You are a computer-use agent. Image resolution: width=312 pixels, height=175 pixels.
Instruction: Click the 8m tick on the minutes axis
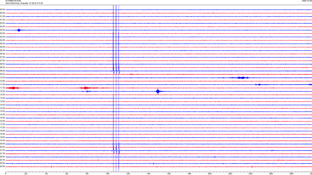(87, 174)
